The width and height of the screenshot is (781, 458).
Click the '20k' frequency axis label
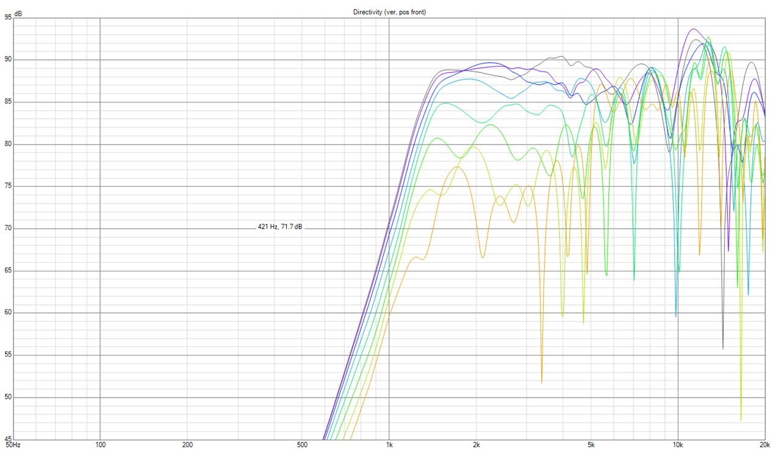coord(765,445)
